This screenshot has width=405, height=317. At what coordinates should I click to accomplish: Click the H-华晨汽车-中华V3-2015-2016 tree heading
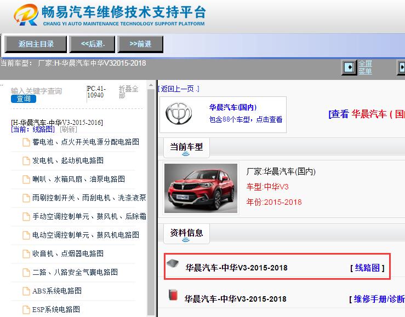[x=57, y=122]
